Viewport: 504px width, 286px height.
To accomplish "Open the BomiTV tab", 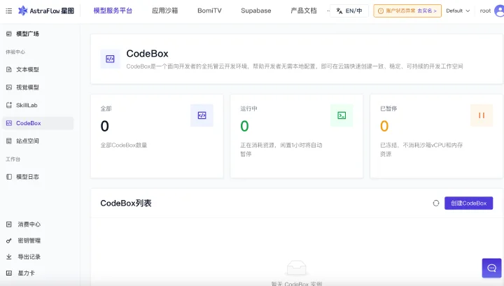I will [209, 10].
